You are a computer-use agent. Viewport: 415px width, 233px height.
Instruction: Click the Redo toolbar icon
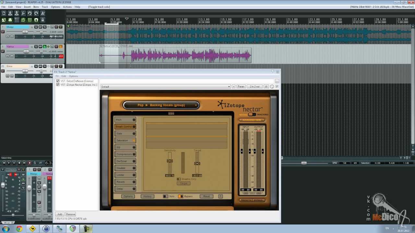[36, 13]
